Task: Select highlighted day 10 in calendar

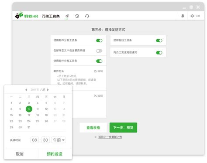Action: coord(29,109)
